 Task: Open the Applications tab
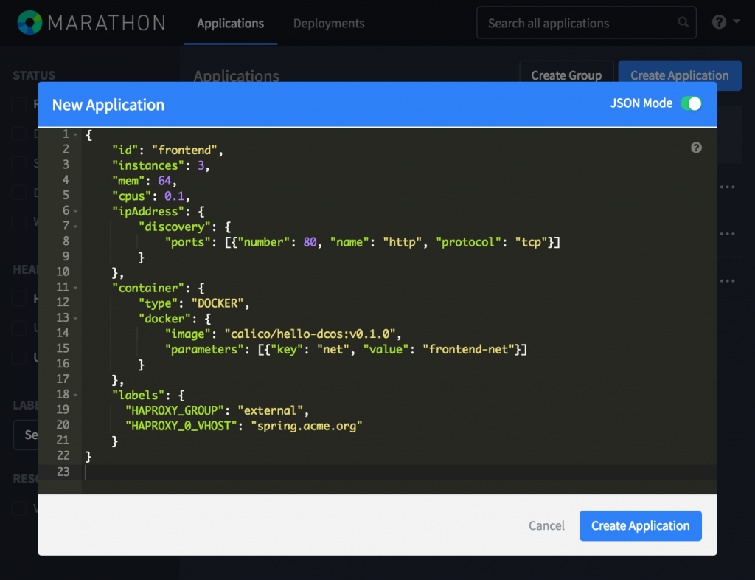point(230,23)
